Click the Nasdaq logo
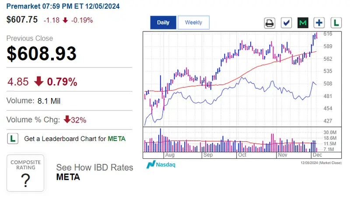350x200 pixels. tap(161, 165)
